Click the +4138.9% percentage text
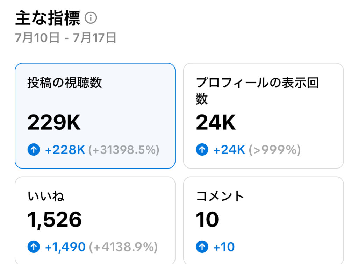The image size is (358, 264). (123, 247)
